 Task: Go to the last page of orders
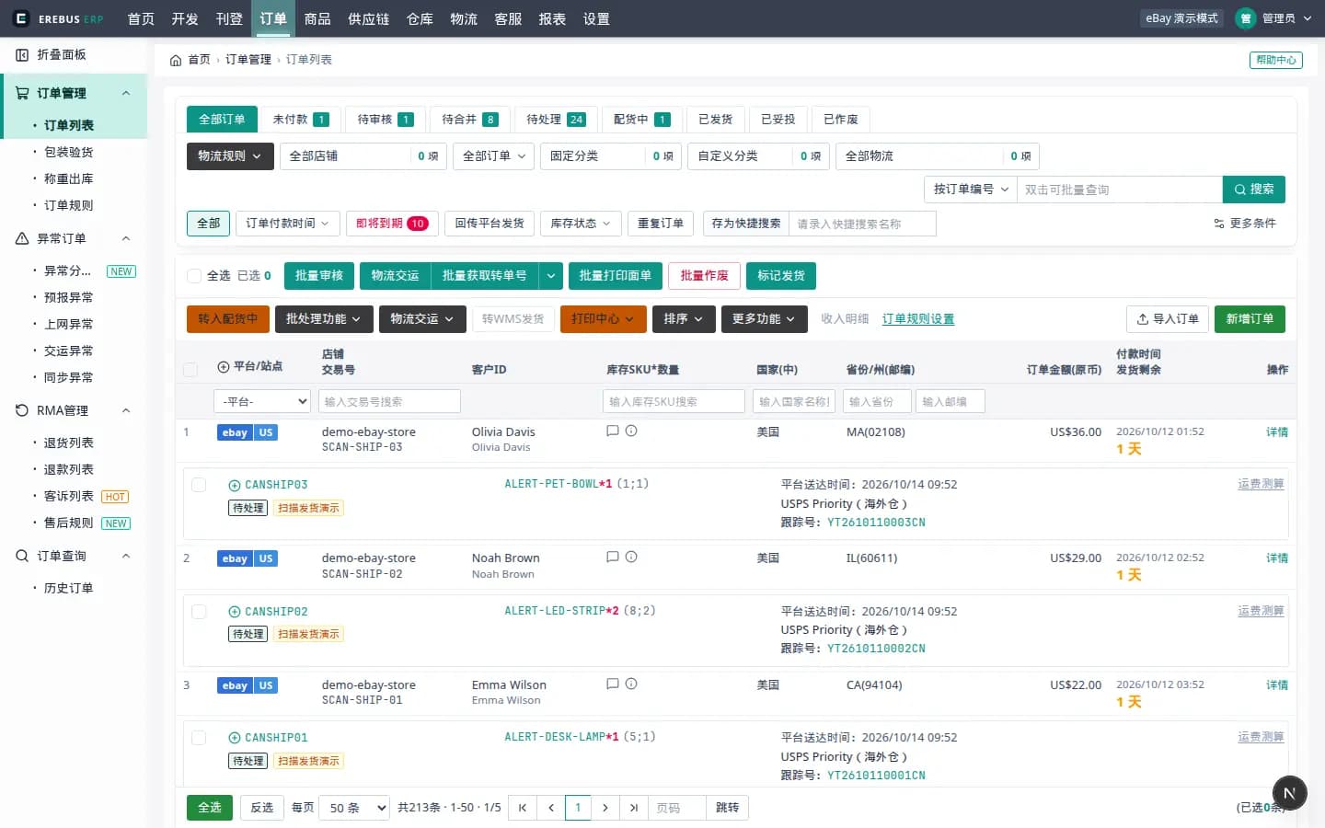[x=633, y=808]
